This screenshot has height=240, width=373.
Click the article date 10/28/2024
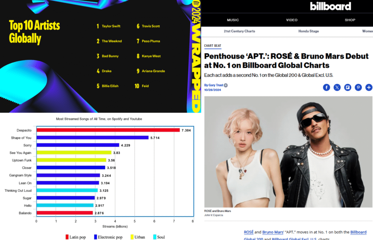[x=212, y=90]
